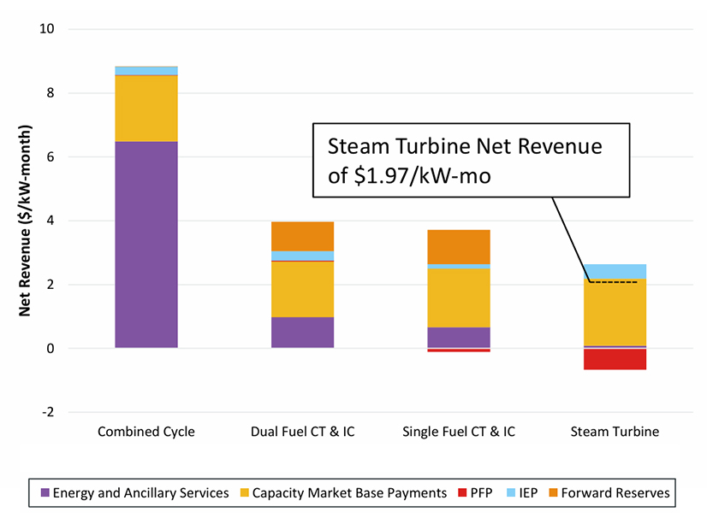The height and width of the screenshot is (530, 707).
Task: Click the Net Revenue ($/kW-month) axis title
Action: pyautogui.click(x=26, y=221)
